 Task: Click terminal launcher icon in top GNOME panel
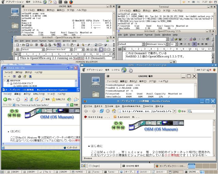(60, 2)
